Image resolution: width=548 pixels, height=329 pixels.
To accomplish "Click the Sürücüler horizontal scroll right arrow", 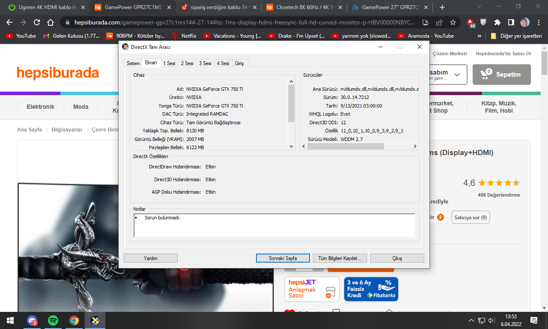I will tap(415, 147).
